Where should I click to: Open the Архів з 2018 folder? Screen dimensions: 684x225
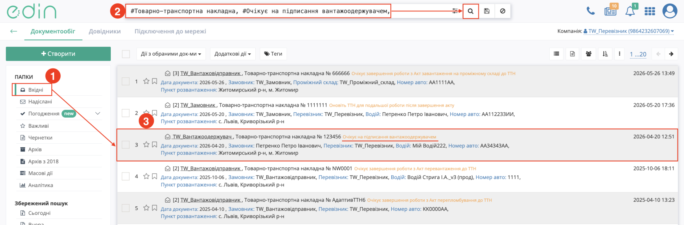pyautogui.click(x=43, y=162)
